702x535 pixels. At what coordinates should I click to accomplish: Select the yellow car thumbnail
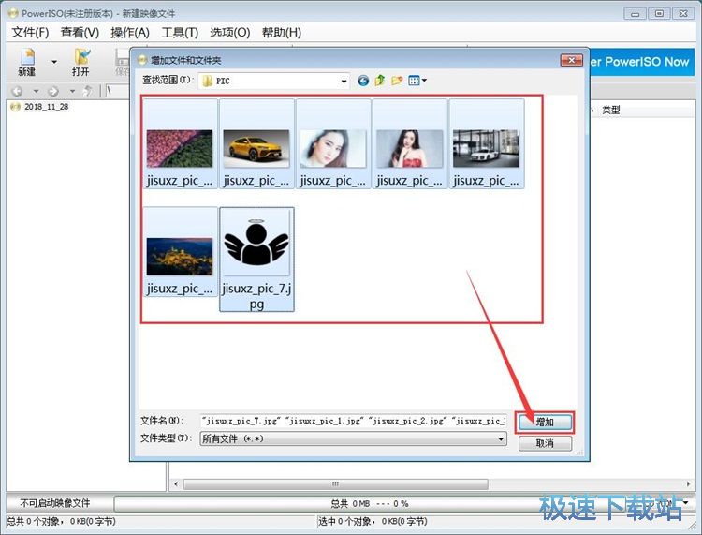pyautogui.click(x=256, y=144)
